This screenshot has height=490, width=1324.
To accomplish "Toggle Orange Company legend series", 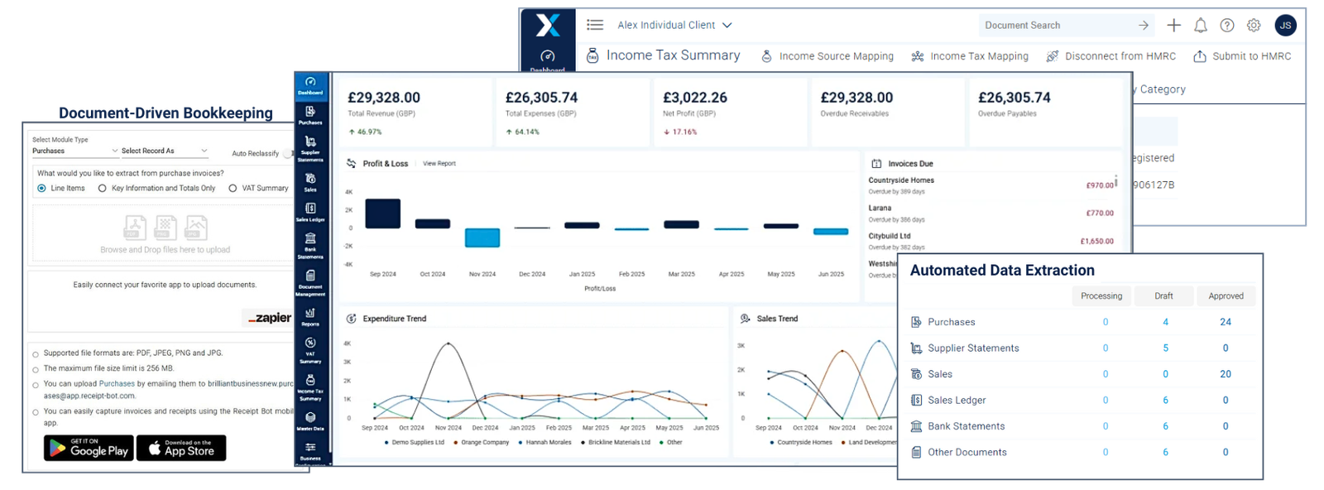I will [481, 443].
